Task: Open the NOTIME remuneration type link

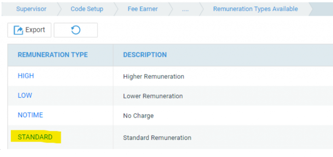Action: tap(30, 115)
